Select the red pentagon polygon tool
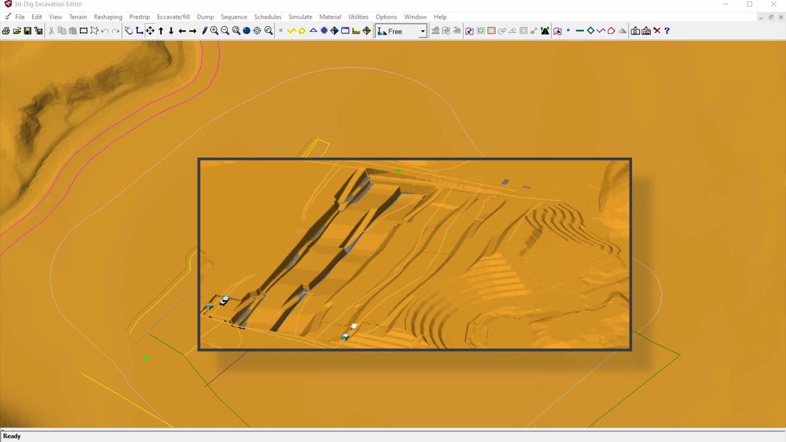This screenshot has width=786, height=442. tap(611, 31)
